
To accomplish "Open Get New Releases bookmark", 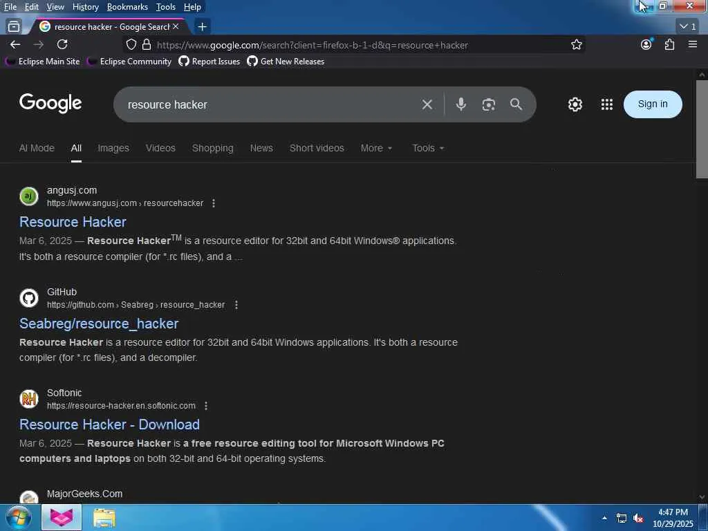I will [x=286, y=62].
